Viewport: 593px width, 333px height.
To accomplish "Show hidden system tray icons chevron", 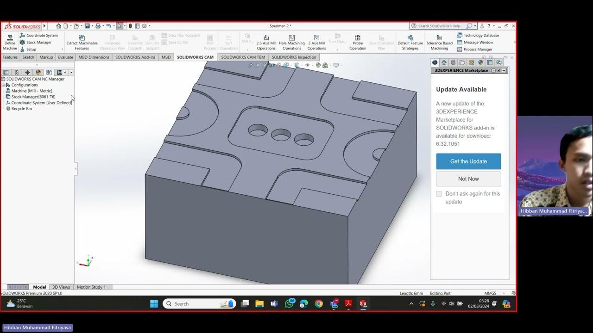I will (411, 304).
